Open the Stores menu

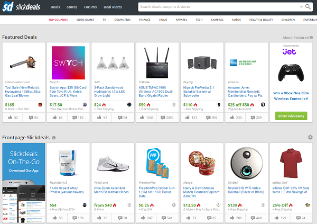tap(72, 7)
